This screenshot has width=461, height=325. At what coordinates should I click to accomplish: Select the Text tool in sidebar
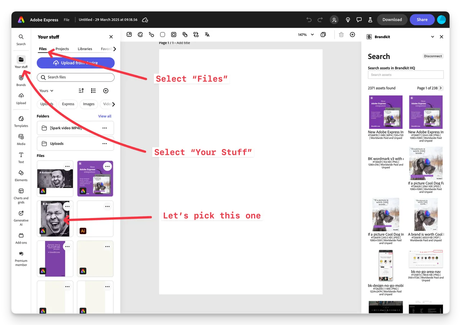tap(21, 158)
